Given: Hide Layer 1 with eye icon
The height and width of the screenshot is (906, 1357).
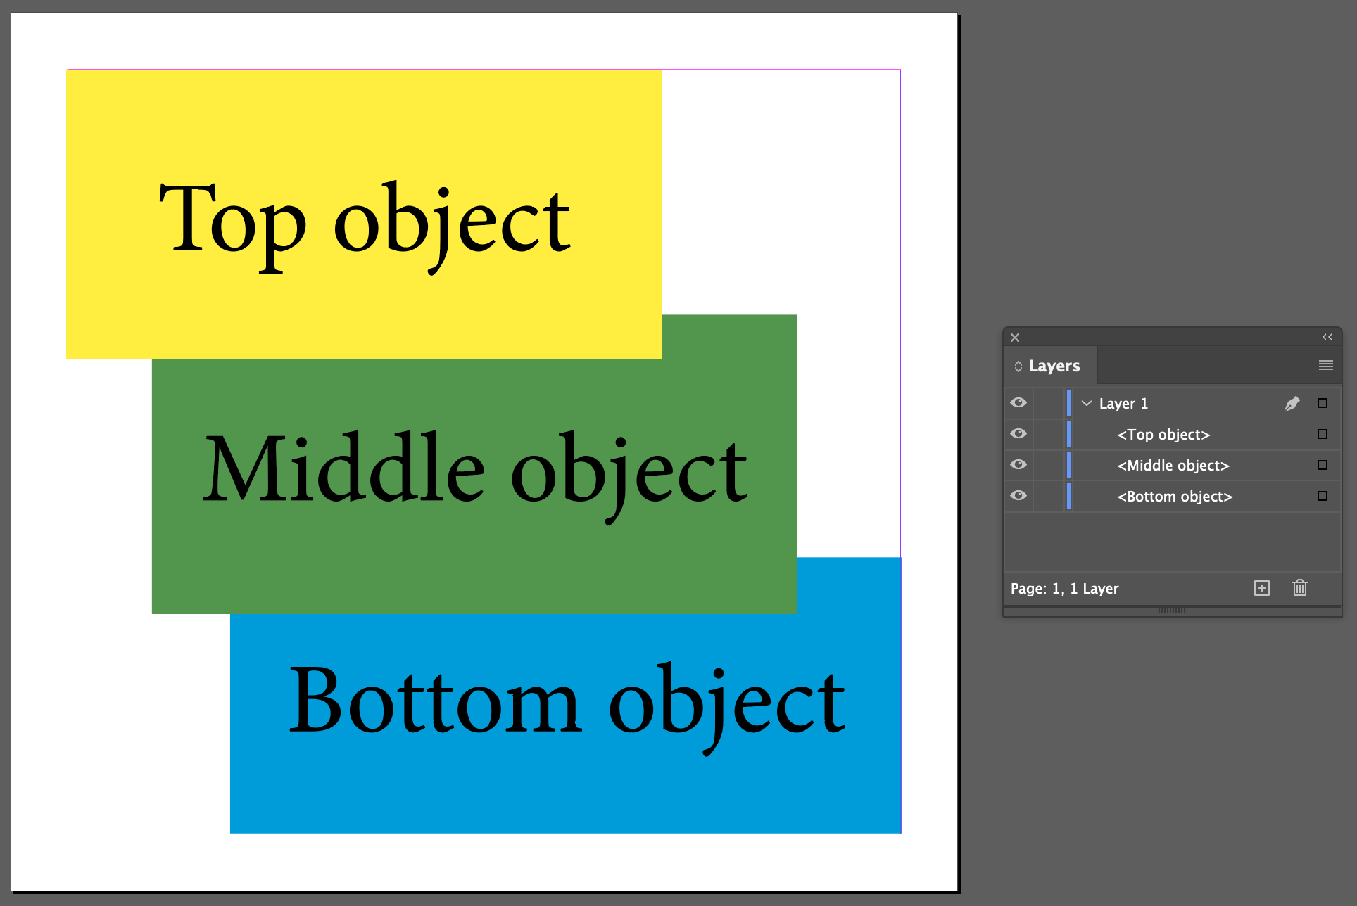Looking at the screenshot, I should [1018, 403].
